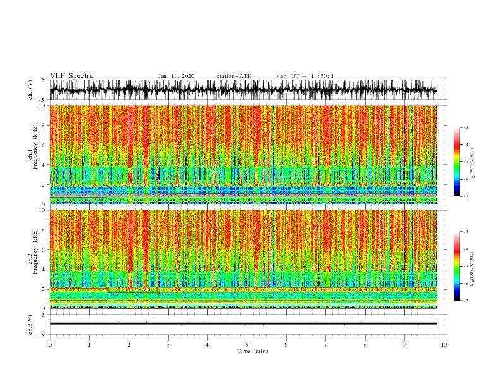Click the ch.3 flat waveform trace
Viewport: 500px width, 387px height.
[243, 324]
